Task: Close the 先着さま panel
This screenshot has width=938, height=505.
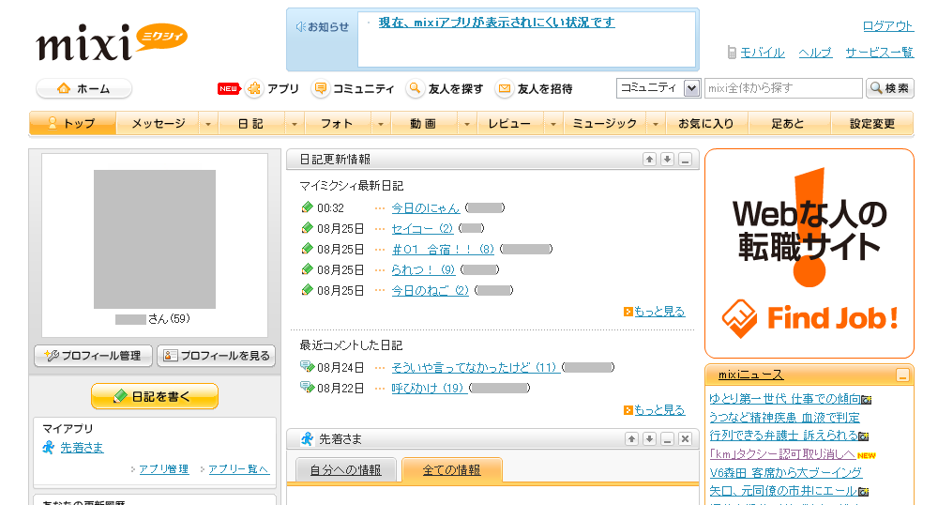Action: coord(686,439)
